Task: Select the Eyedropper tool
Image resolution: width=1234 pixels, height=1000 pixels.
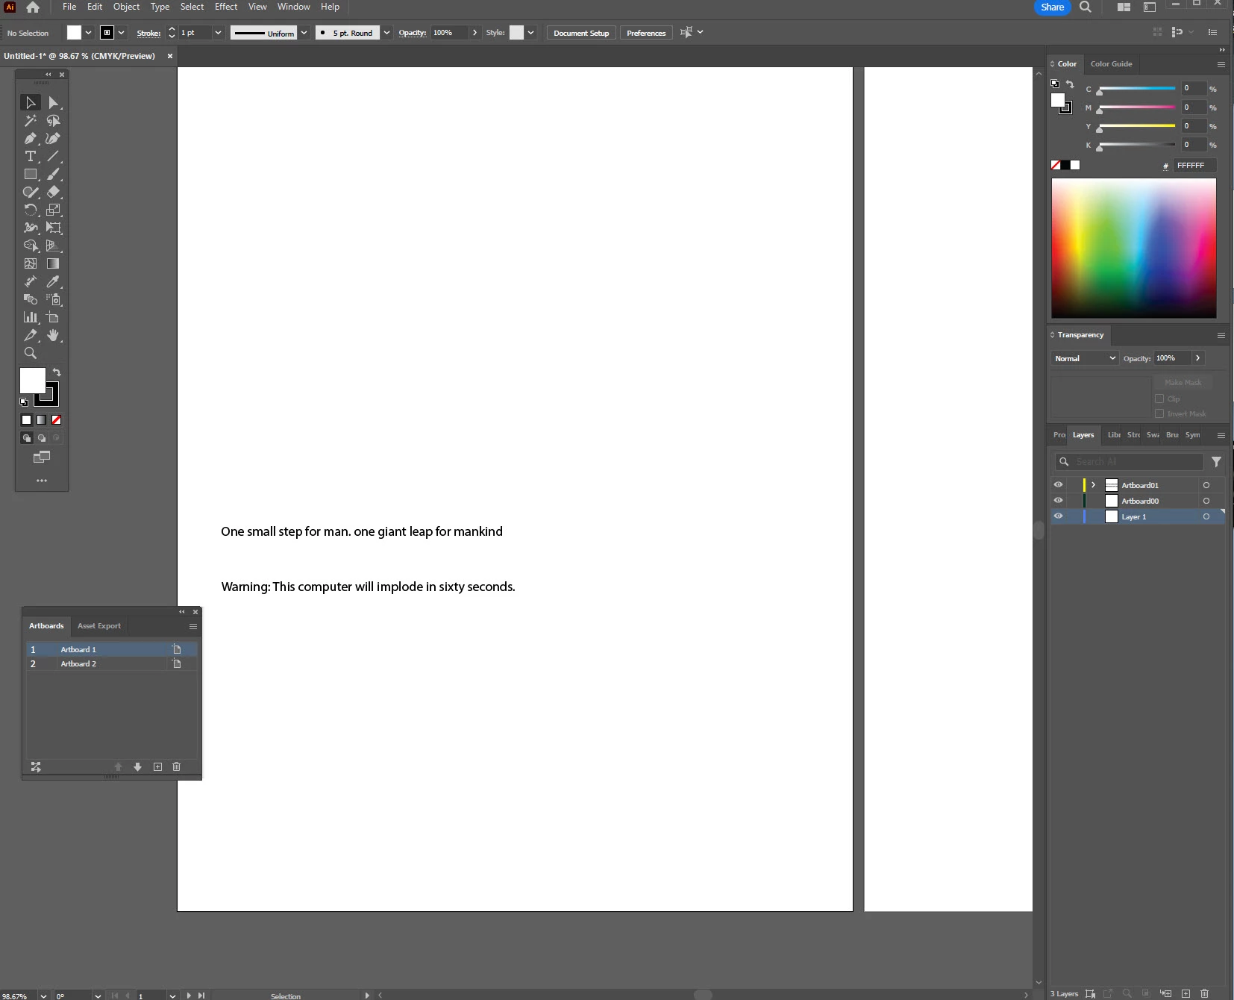Action: (x=53, y=281)
